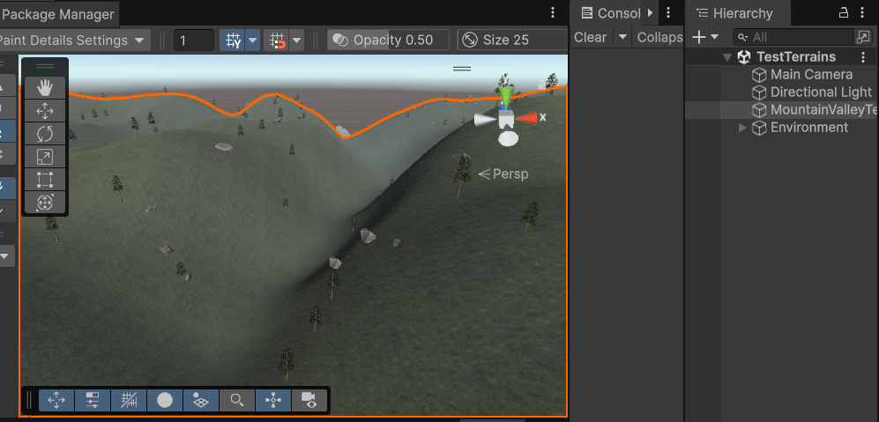The width and height of the screenshot is (879, 422).
Task: Select the Move tool in the tools overlay
Action: 45,111
